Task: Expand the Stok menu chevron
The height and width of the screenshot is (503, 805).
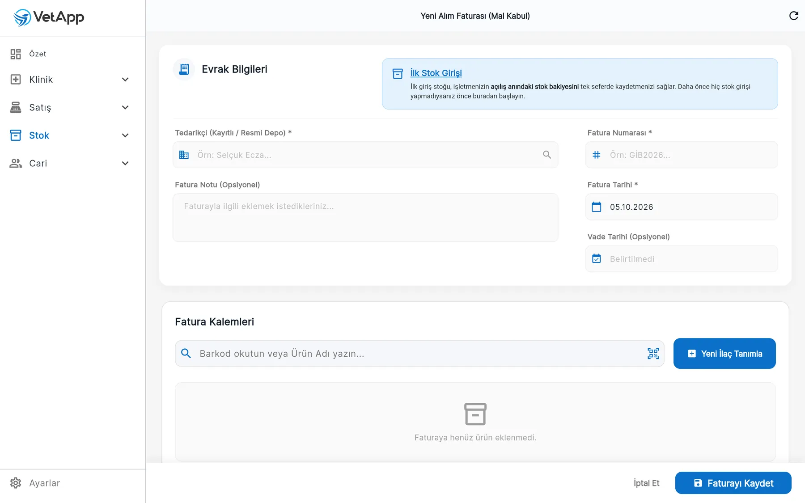Action: pos(125,135)
